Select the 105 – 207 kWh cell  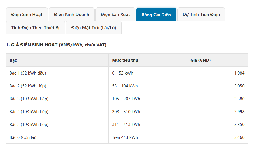pos(126,99)
